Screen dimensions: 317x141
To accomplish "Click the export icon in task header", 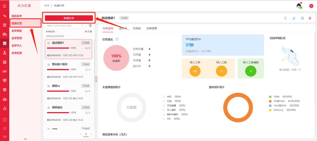I will coord(302,18).
